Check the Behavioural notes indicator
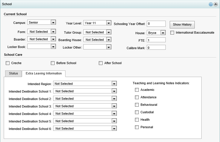Viewport: 220px width, 142px height. tap(137, 105)
